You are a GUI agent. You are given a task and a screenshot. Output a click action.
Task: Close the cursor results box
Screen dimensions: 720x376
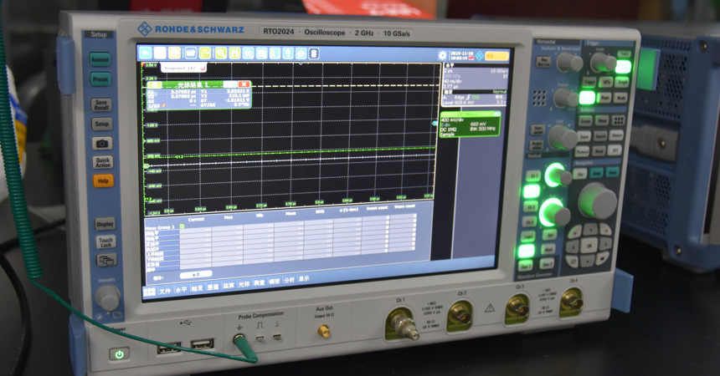(244, 85)
